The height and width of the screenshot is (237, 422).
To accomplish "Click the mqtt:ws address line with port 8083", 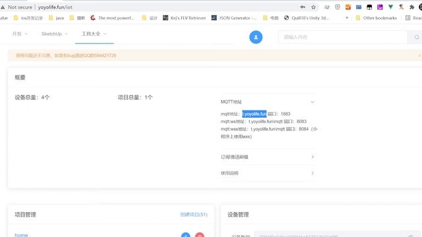I will (x=264, y=121).
